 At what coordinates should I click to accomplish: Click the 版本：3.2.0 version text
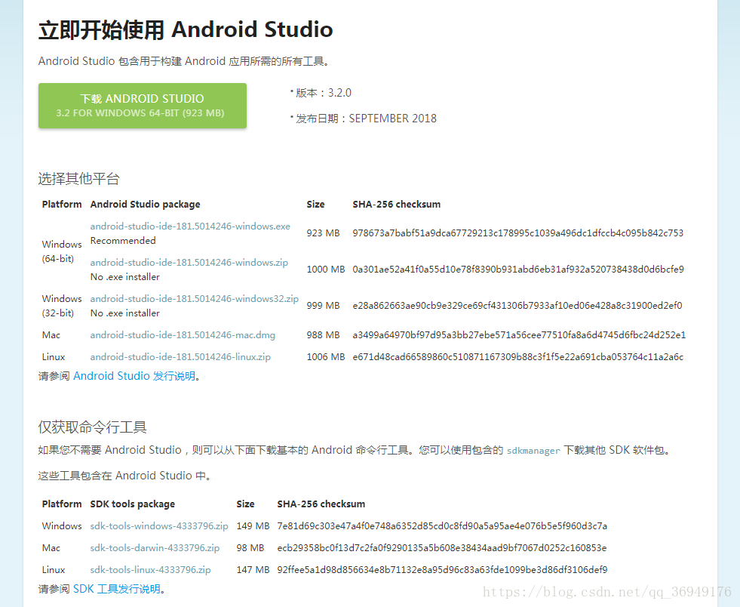click(324, 93)
